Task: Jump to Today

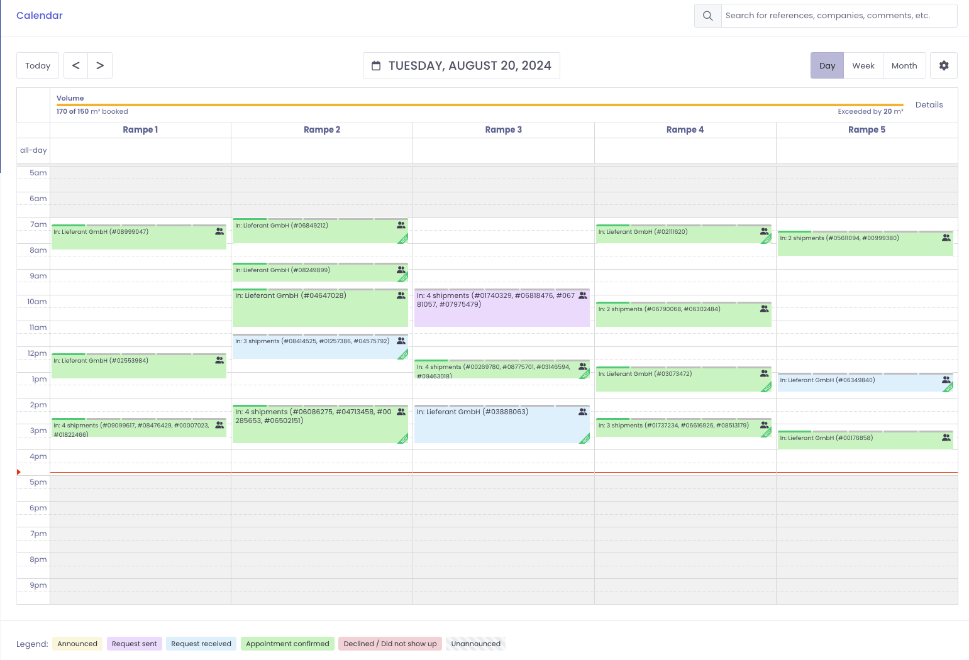Action: (x=38, y=65)
